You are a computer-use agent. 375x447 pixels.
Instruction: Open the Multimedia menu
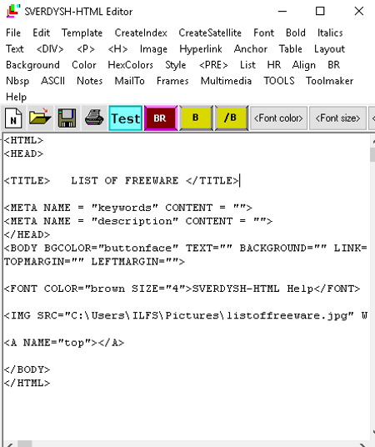(x=226, y=81)
